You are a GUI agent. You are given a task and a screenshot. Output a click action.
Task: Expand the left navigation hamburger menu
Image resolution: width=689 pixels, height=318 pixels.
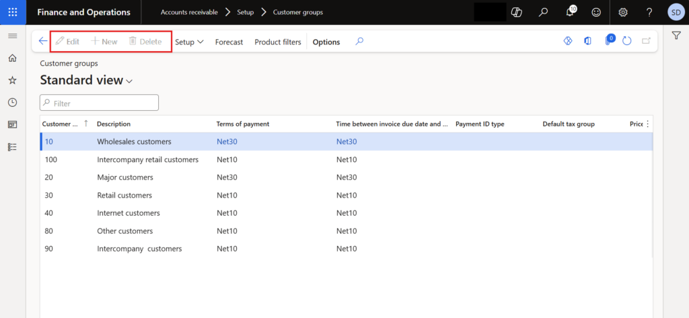click(12, 36)
